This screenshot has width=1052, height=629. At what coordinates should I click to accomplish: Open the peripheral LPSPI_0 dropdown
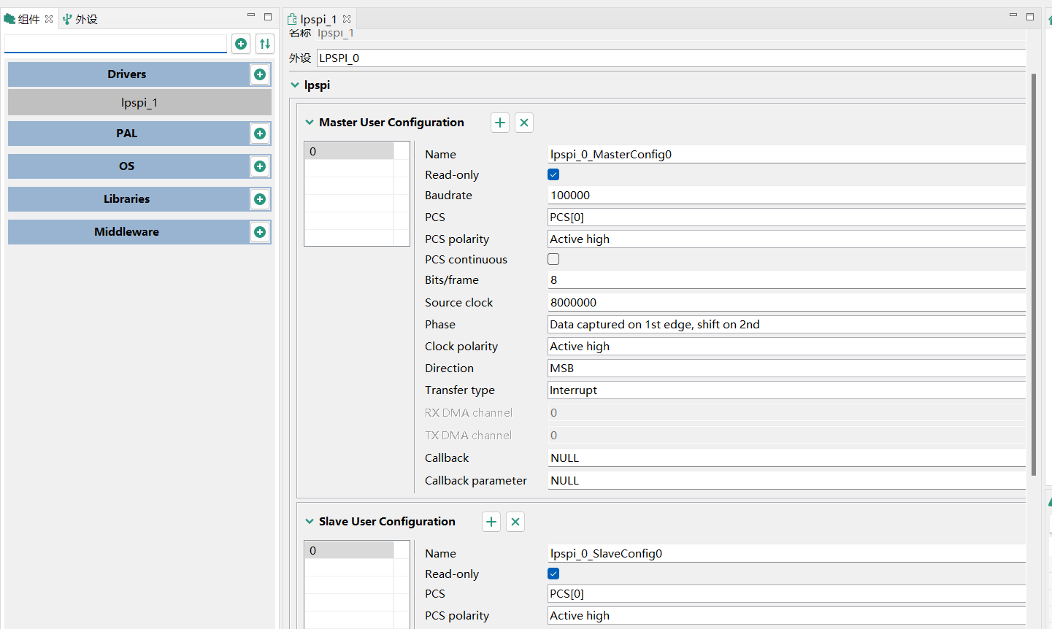(x=672, y=58)
